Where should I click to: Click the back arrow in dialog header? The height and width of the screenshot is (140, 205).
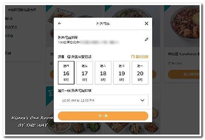point(59,24)
